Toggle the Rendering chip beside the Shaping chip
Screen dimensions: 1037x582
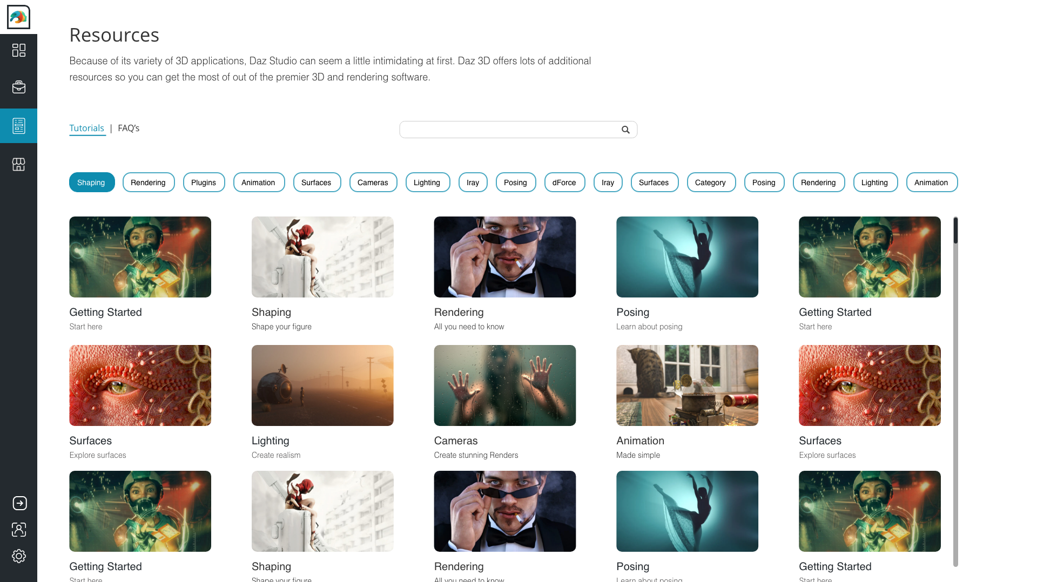point(149,182)
